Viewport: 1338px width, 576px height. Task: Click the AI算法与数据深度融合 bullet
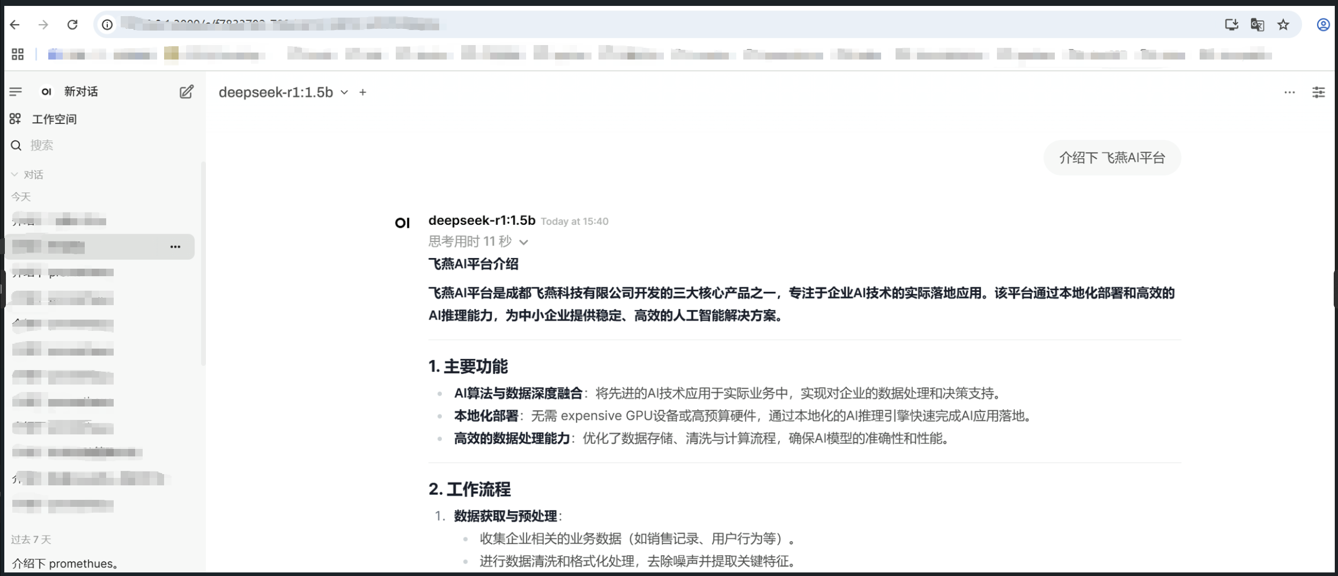pos(518,393)
